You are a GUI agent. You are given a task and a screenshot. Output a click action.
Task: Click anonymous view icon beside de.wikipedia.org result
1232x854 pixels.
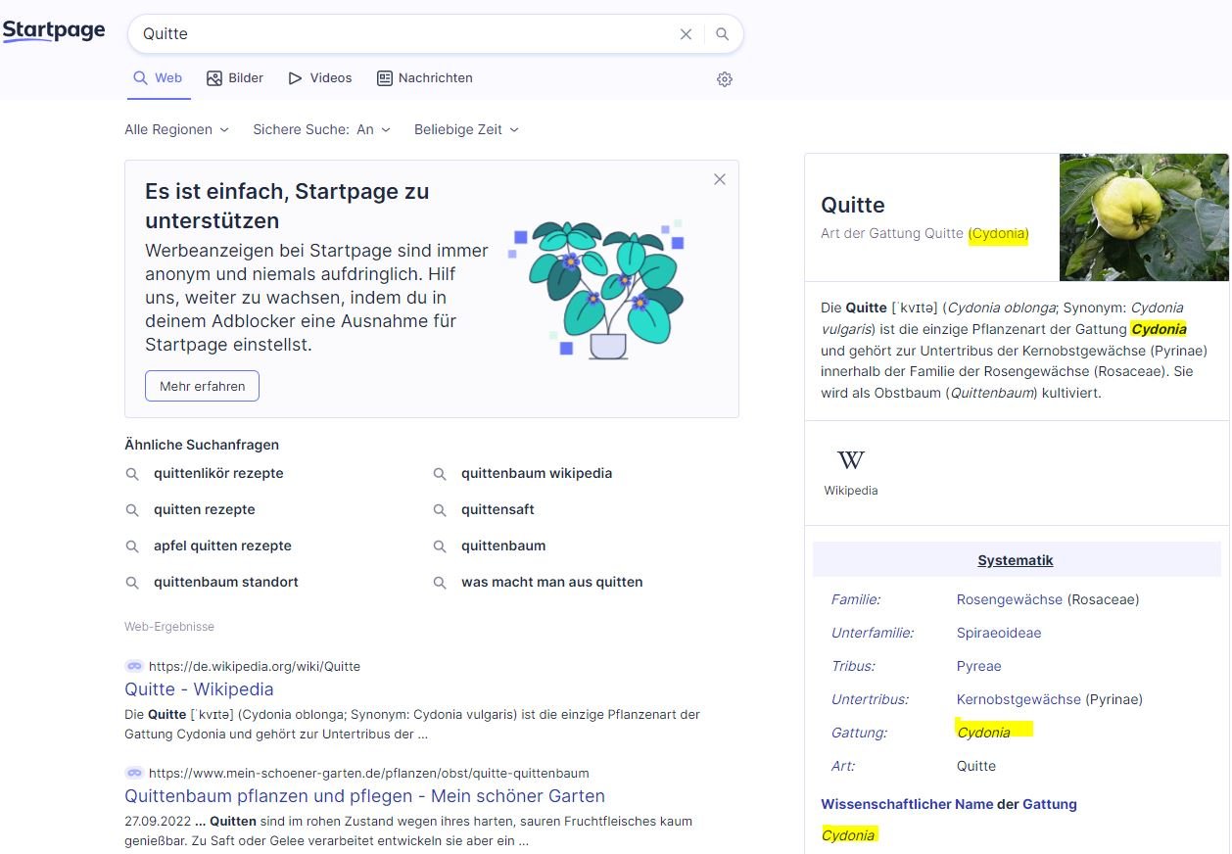pyautogui.click(x=134, y=666)
